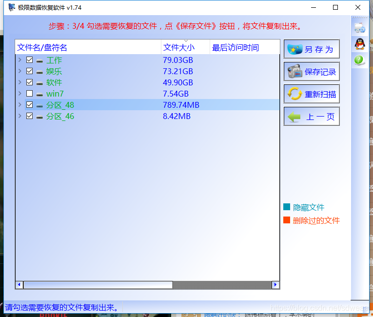Viewport: 373px width, 317px height.
Task: Click the 保存记录 button
Action: click(312, 71)
